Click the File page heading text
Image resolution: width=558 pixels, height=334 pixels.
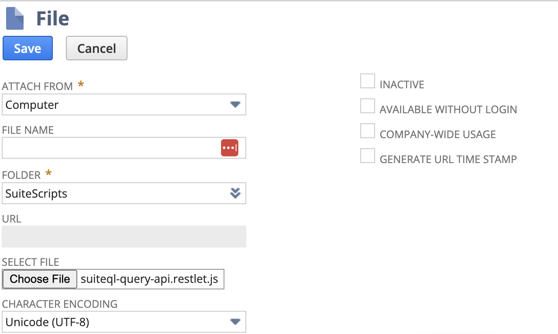coord(52,19)
